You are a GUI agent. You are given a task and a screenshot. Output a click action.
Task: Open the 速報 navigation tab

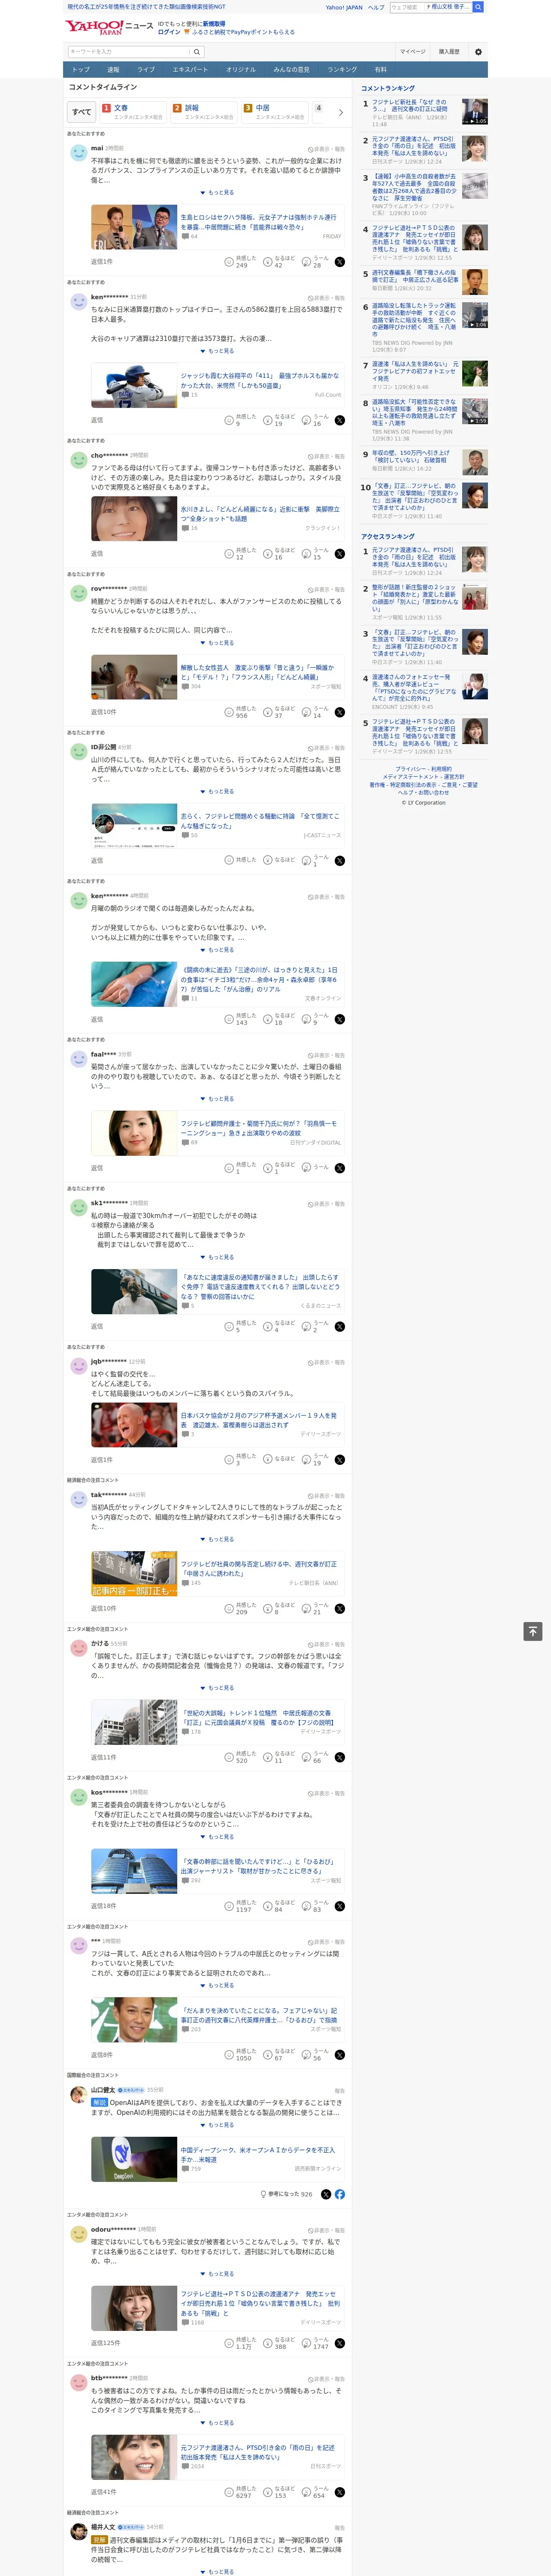pos(113,70)
